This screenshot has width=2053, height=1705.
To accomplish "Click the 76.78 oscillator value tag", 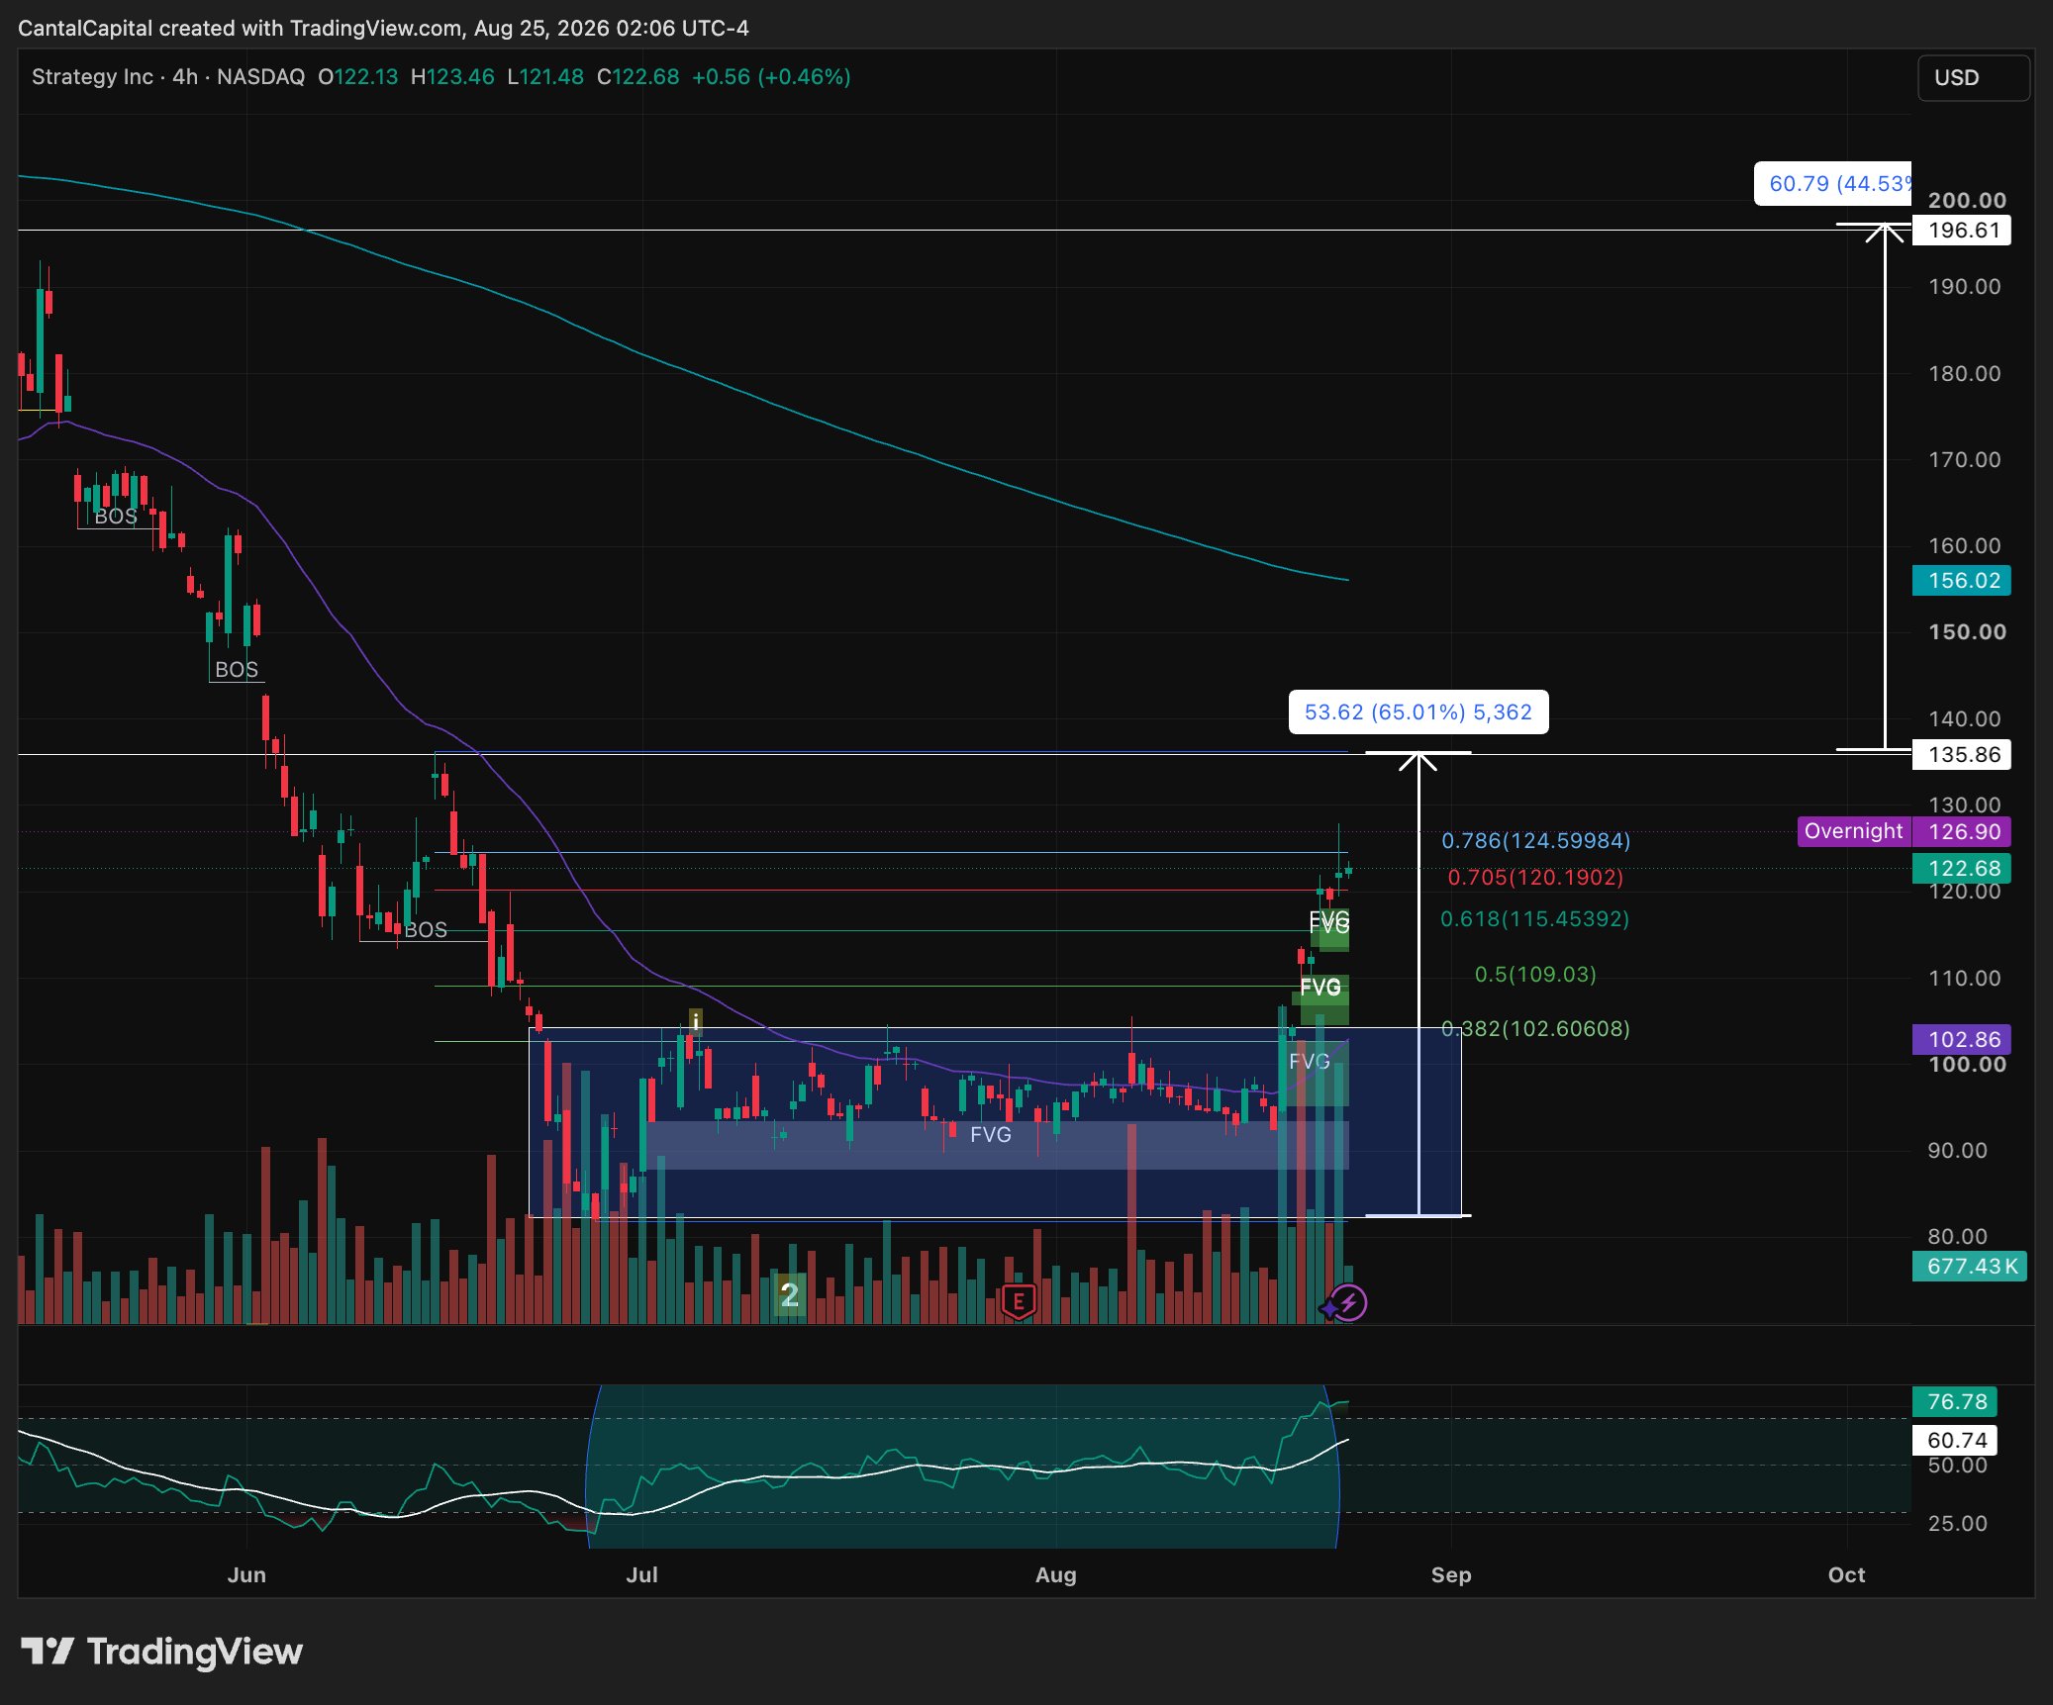I will click(1955, 1402).
